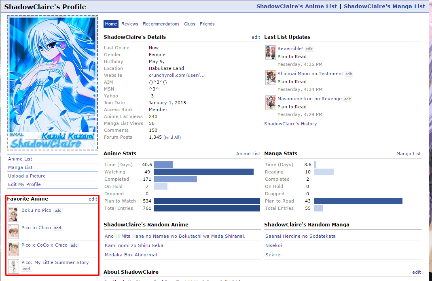Open ShadowClaire's Manga List header link
The image size is (432, 281).
(384, 6)
